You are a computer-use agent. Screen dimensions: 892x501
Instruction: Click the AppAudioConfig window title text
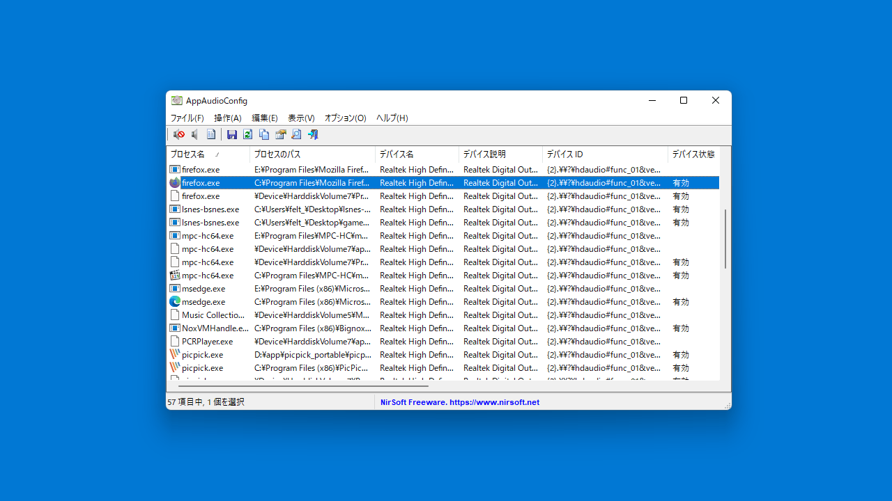tap(217, 101)
